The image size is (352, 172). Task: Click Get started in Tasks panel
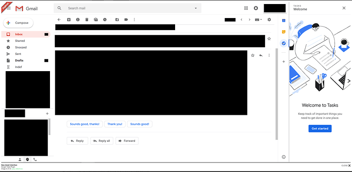tap(320, 129)
